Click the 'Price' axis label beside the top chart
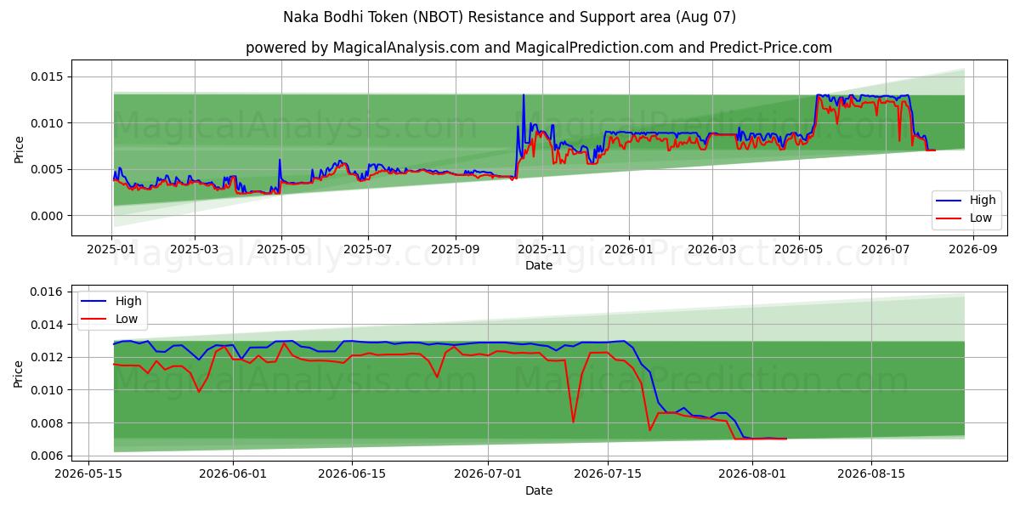This screenshot has width=1020, height=510. (19, 148)
